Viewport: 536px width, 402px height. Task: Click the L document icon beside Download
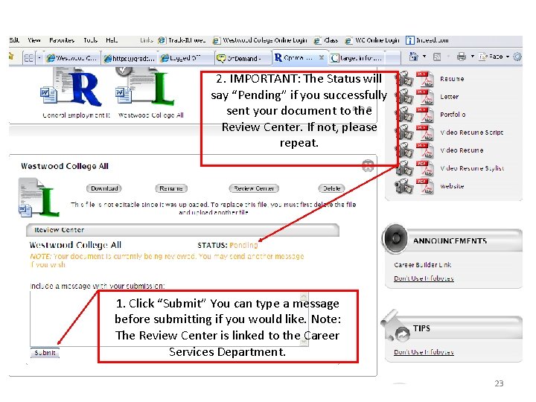[x=39, y=197]
